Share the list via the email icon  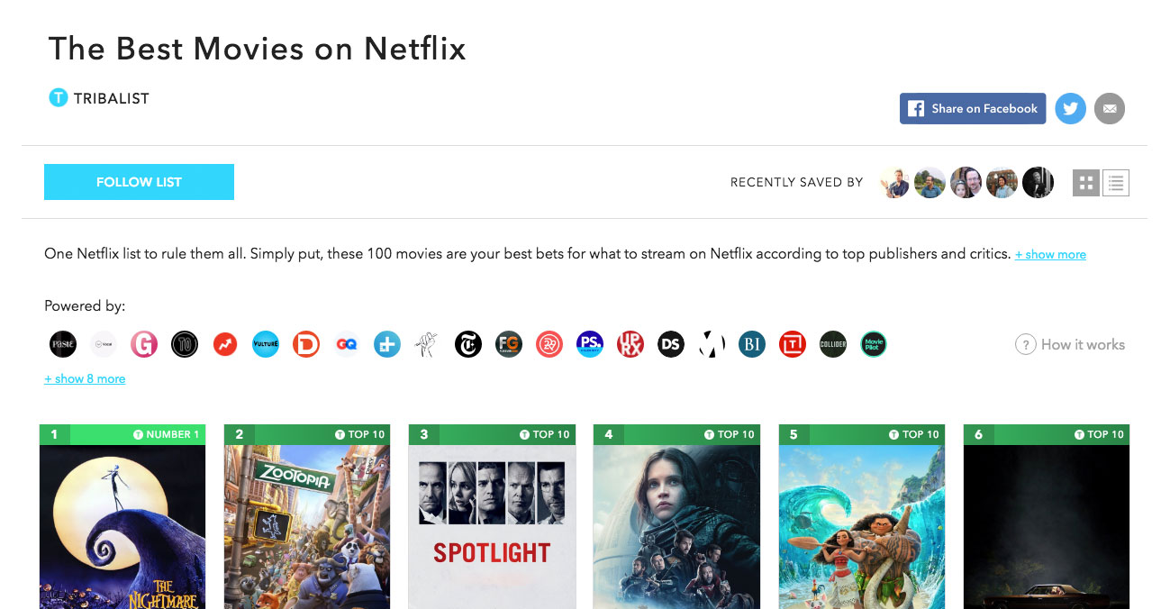[1110, 108]
